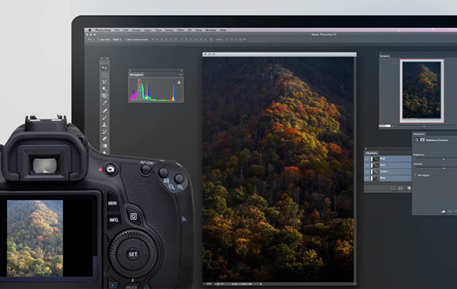The width and height of the screenshot is (457, 289).
Task: Select the Clone Stamp tool
Action: (x=104, y=125)
